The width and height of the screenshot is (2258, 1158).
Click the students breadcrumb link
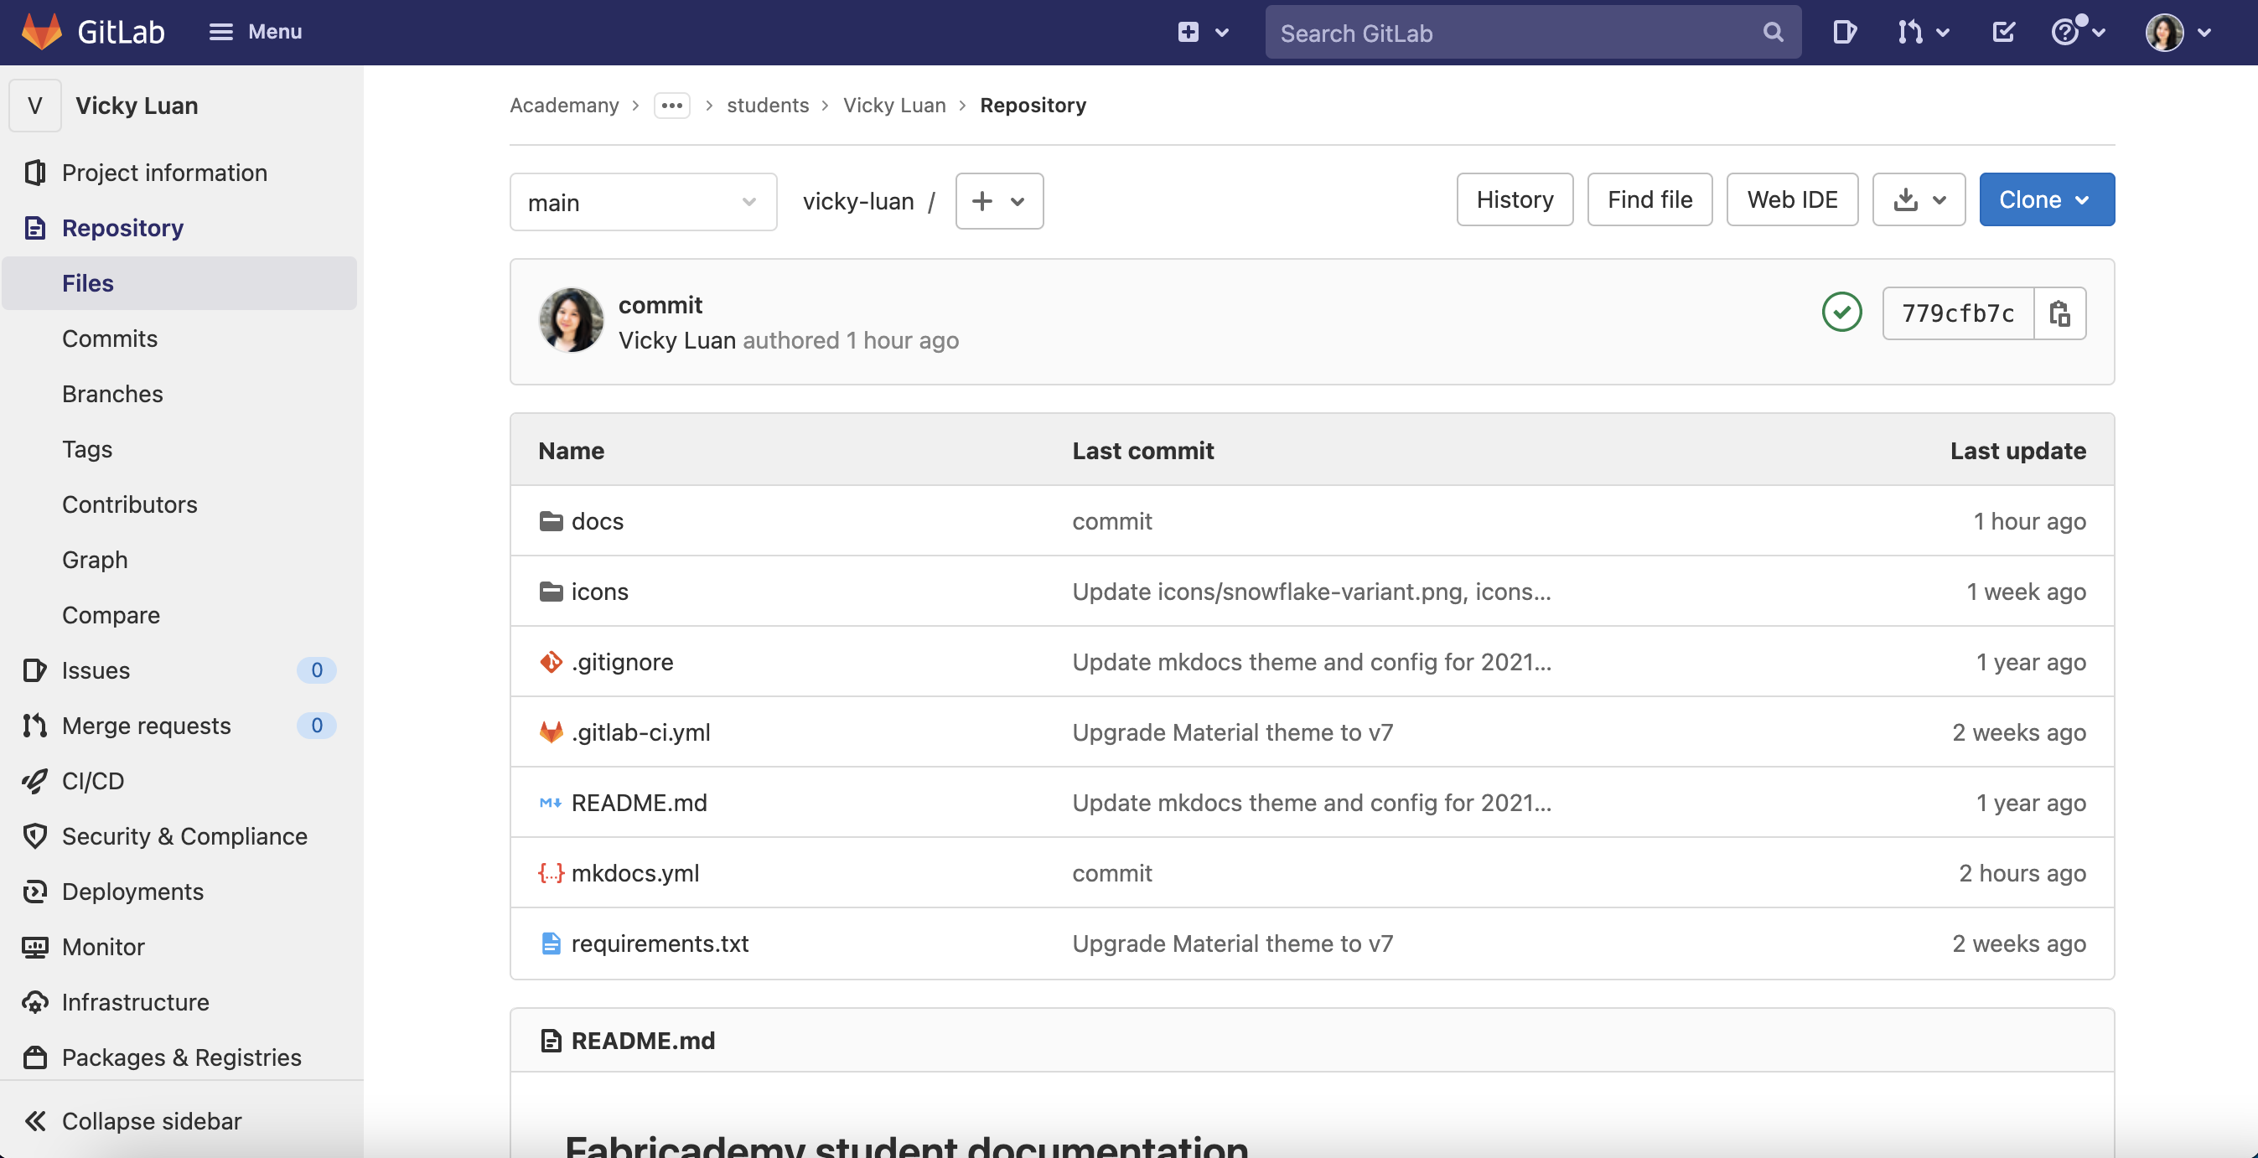coord(768,106)
